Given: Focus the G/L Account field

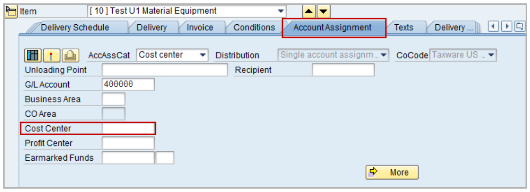Looking at the screenshot, I should tap(128, 85).
